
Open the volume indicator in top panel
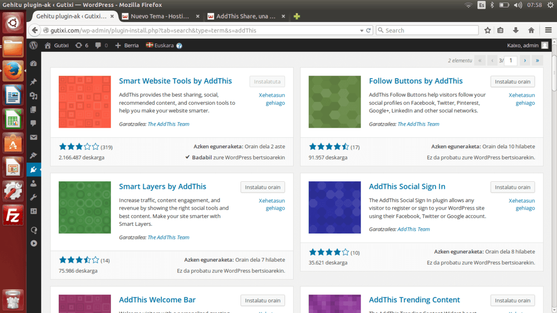518,5
